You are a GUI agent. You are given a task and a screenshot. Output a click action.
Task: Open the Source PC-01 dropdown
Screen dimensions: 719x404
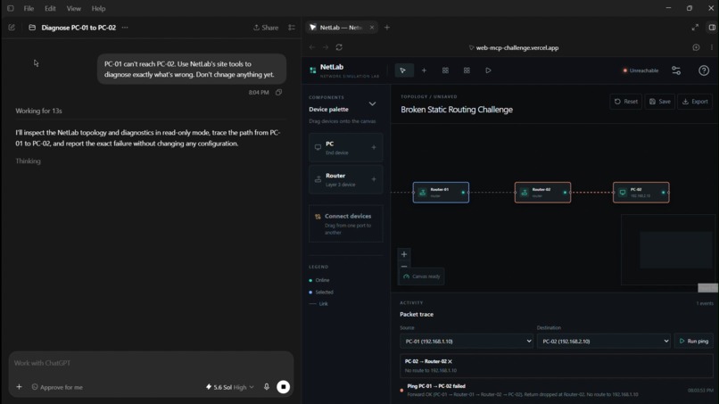pos(467,342)
